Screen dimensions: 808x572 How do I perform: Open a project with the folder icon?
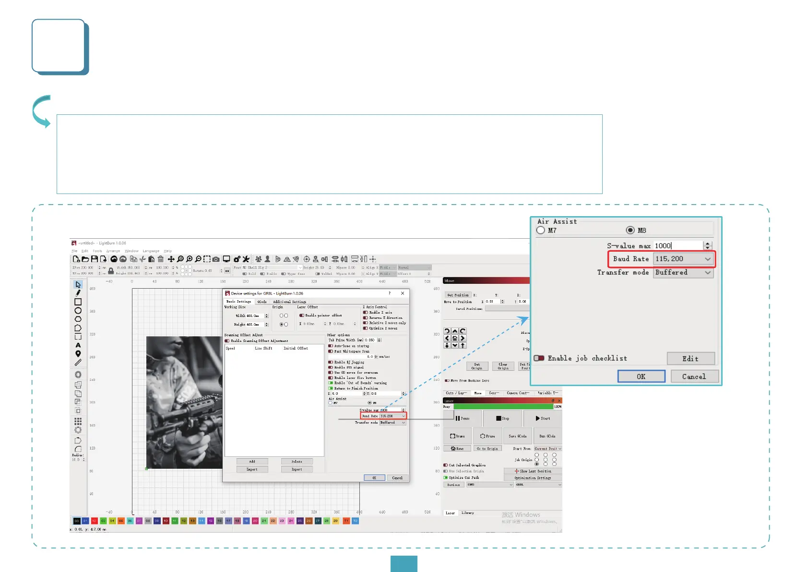tap(85, 259)
